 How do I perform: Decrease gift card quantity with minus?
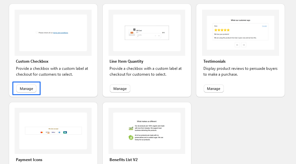[x=155, y=36]
